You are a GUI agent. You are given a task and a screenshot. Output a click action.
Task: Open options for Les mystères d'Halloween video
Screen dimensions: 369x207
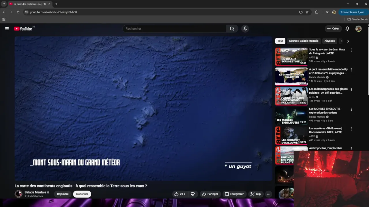(351, 129)
